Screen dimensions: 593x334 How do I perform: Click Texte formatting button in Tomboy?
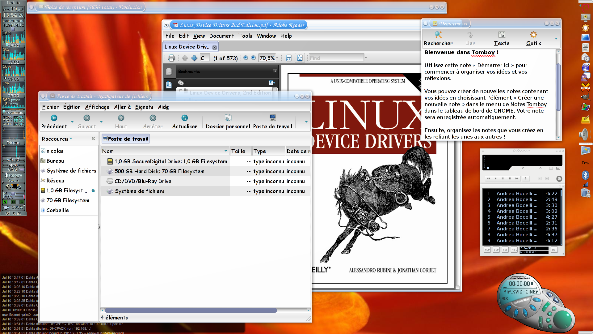tap(502, 39)
